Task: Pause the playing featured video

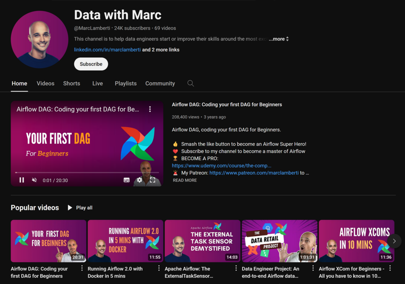Action: pos(21,180)
